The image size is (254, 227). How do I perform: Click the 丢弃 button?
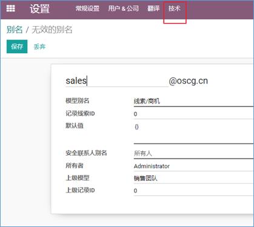39,47
